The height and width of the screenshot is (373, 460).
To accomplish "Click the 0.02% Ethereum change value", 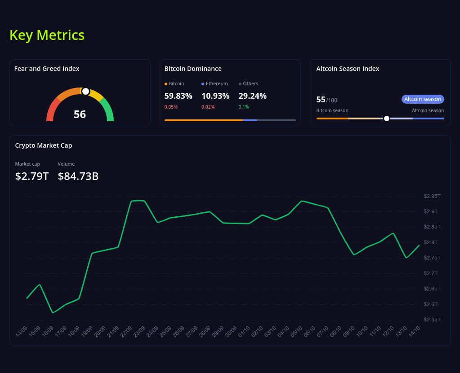I will pyautogui.click(x=208, y=107).
